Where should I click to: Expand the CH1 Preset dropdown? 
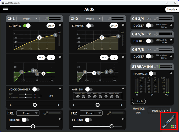(28, 19)
